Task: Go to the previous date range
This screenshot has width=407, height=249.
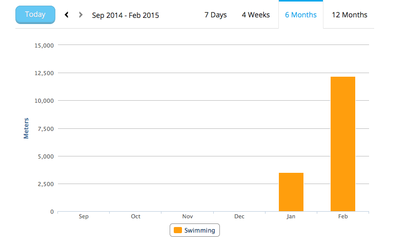Action: [67, 15]
